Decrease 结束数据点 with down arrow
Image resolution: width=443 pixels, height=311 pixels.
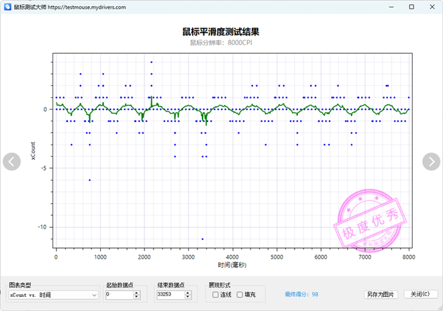189,297
